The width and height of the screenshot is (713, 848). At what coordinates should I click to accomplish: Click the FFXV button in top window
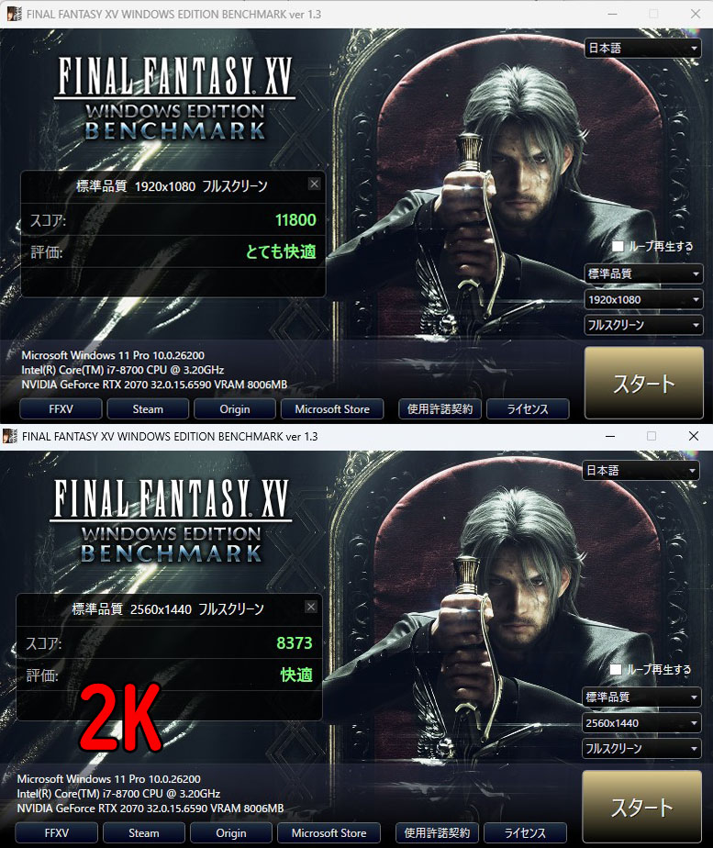click(x=61, y=409)
